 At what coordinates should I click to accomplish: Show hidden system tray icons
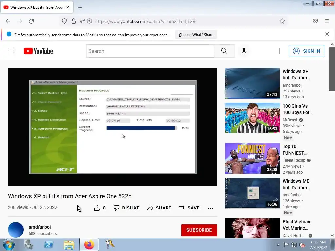coord(278,245)
